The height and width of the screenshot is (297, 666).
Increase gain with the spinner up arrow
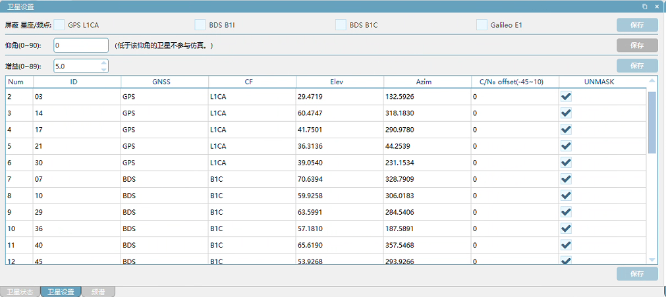(103, 63)
